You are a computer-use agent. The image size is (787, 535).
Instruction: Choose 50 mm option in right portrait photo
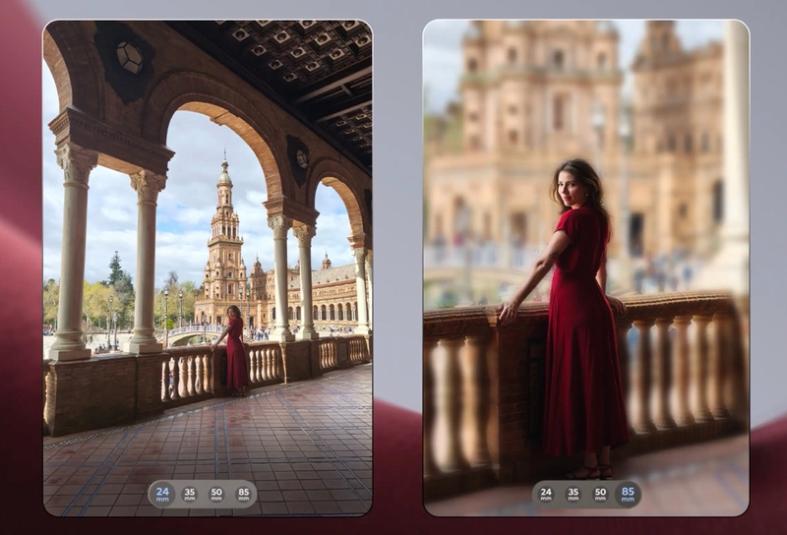[x=600, y=495]
